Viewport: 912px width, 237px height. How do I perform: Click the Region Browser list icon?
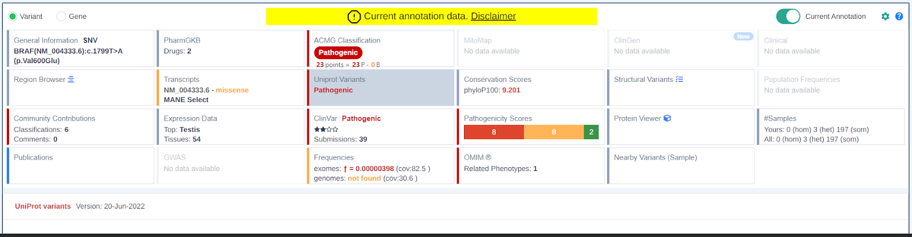71,80
